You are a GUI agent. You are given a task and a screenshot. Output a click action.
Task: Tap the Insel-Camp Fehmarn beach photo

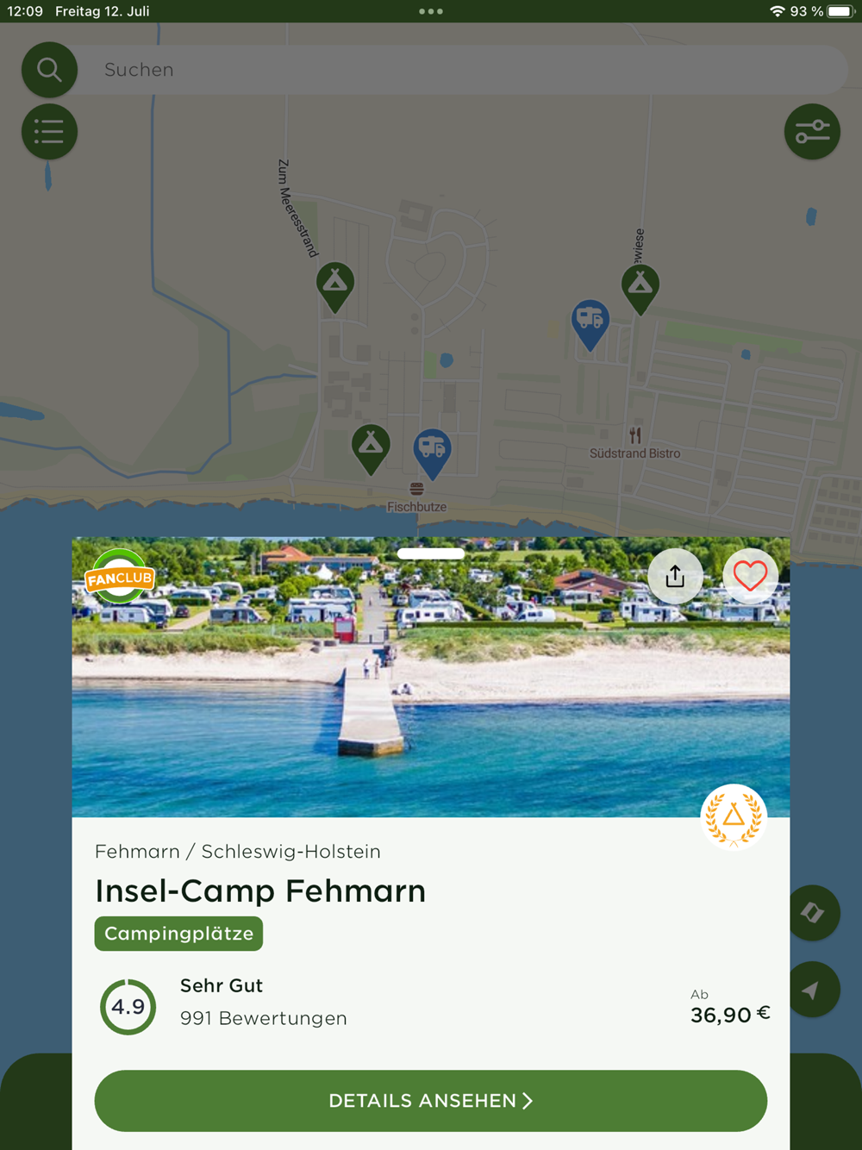tap(431, 678)
